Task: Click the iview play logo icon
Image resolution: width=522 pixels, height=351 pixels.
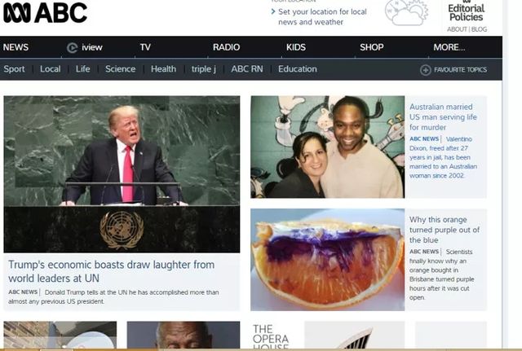Action: (73, 47)
